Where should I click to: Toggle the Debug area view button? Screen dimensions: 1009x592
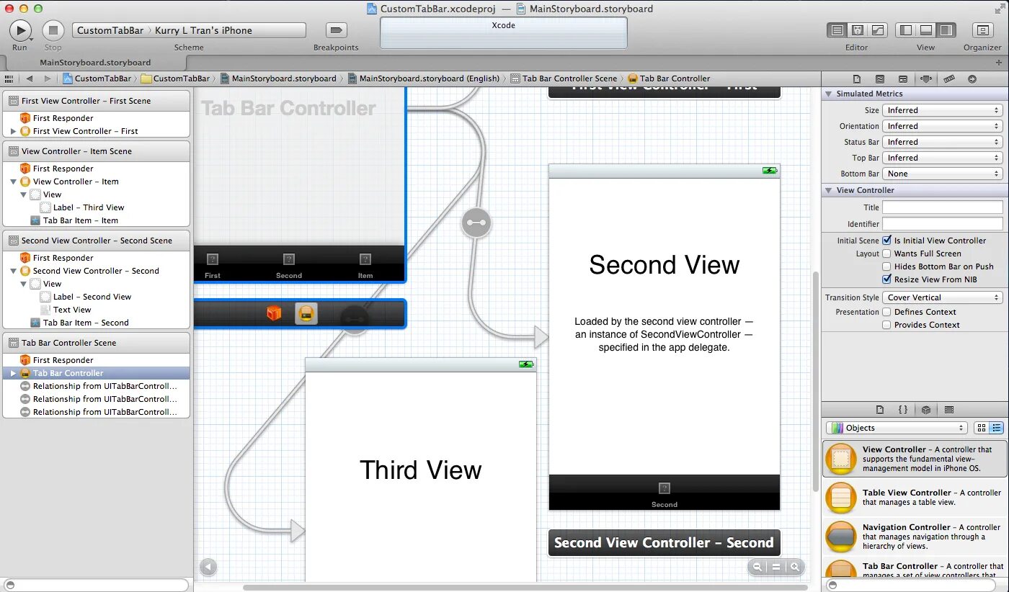[926, 30]
